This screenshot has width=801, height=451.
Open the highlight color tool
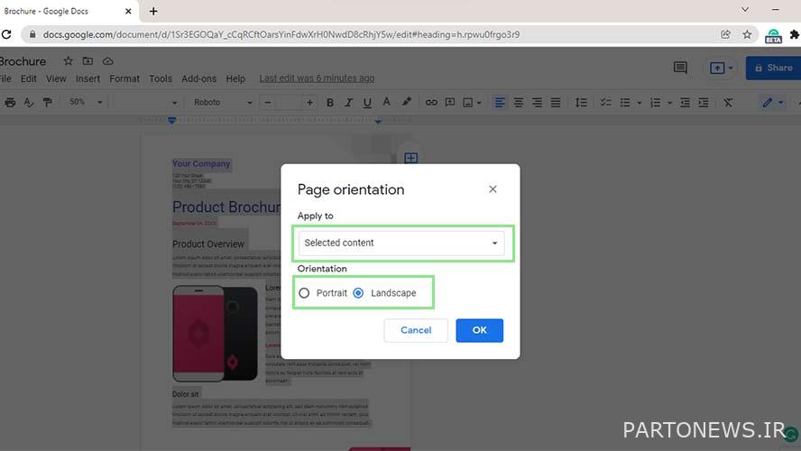pos(406,102)
